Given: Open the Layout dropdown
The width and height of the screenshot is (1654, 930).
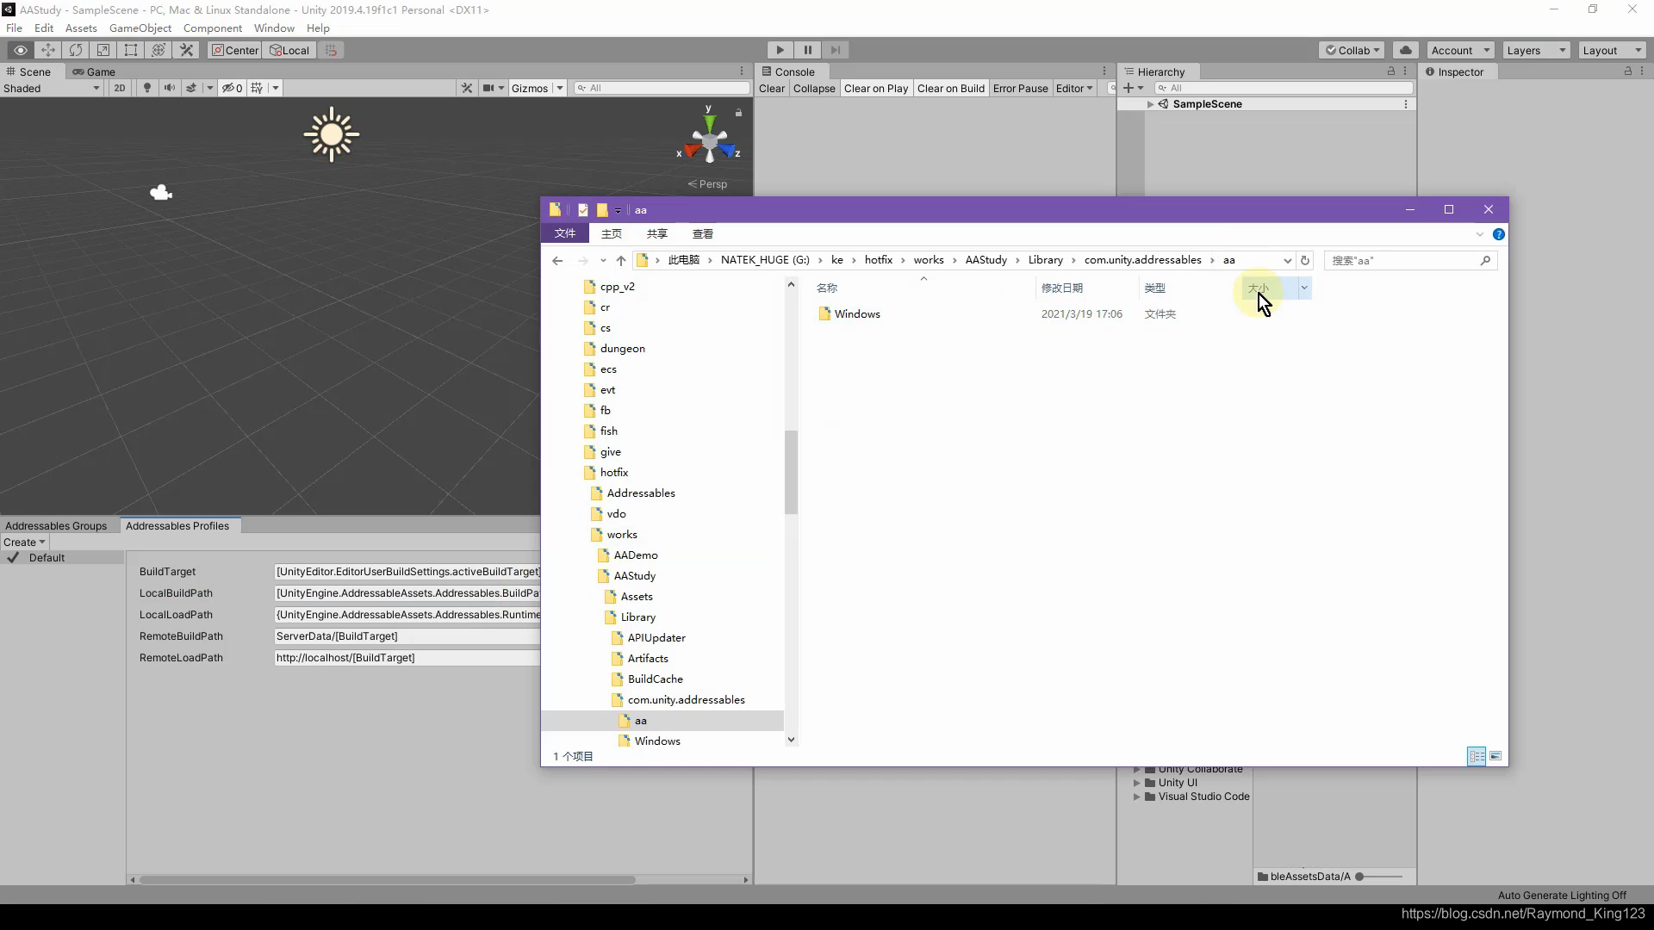Looking at the screenshot, I should [1612, 50].
